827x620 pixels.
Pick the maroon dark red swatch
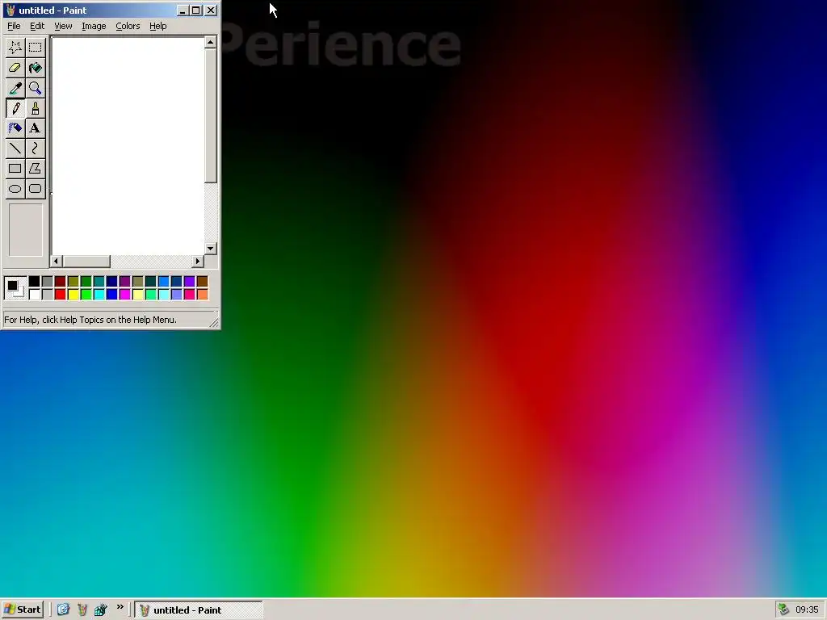60,282
